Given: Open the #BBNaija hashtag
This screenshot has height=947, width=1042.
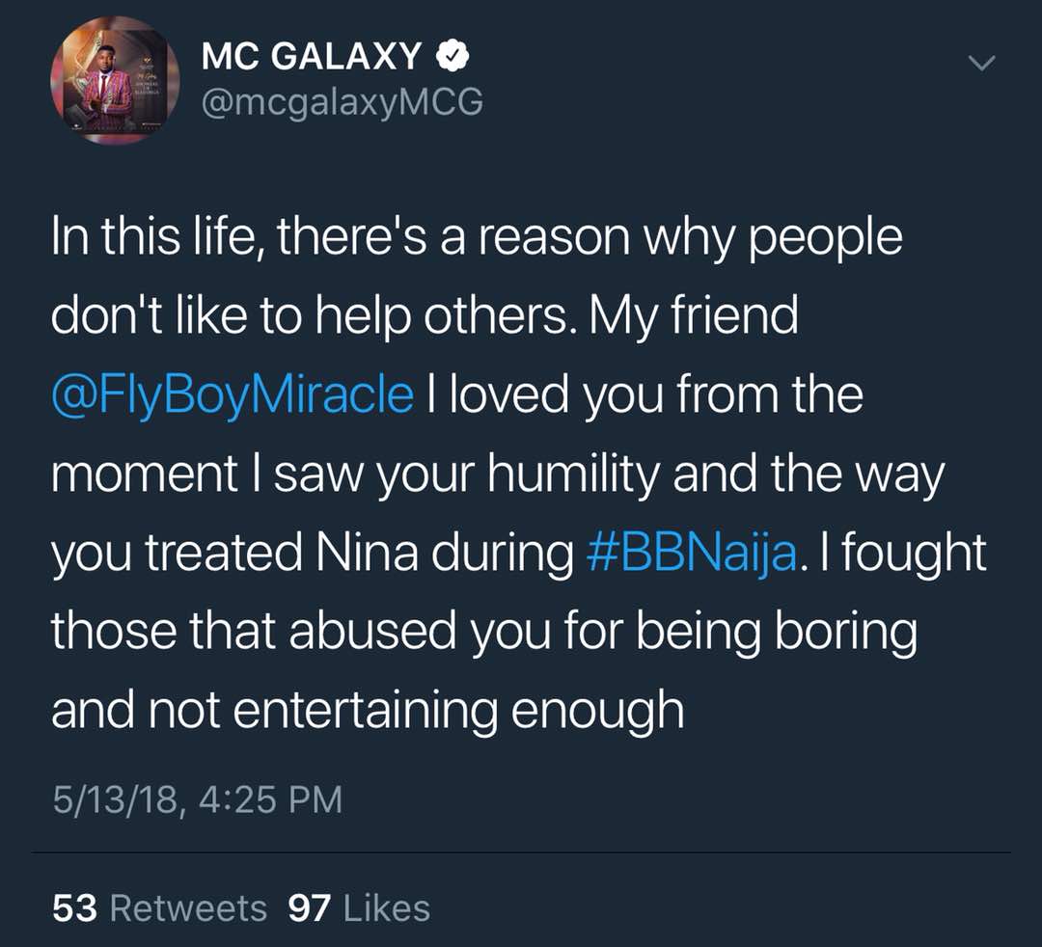Looking at the screenshot, I should [x=692, y=553].
